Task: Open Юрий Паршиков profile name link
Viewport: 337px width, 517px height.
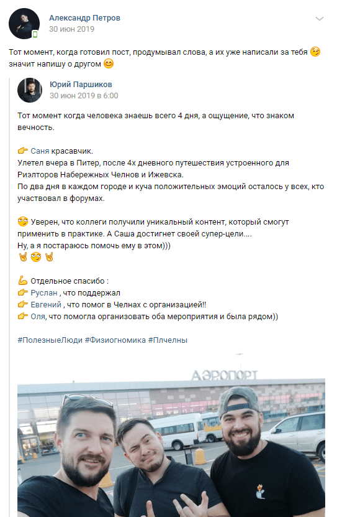Action: coord(81,85)
